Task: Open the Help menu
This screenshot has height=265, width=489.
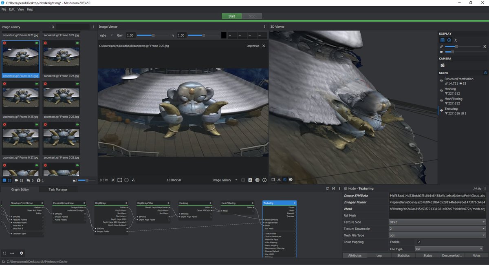Action: click(30, 9)
